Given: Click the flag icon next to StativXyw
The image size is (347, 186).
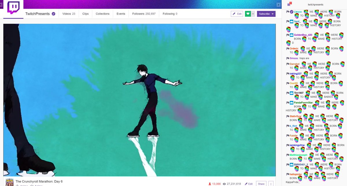Looking at the screenshot, I should point(287,116).
